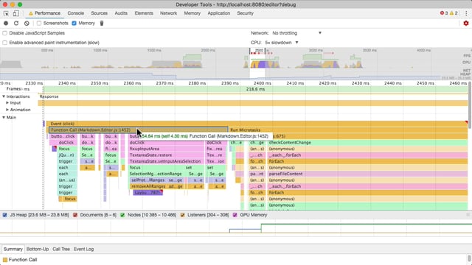
Task: Clear the recording with the clear icon
Action: 27,23
